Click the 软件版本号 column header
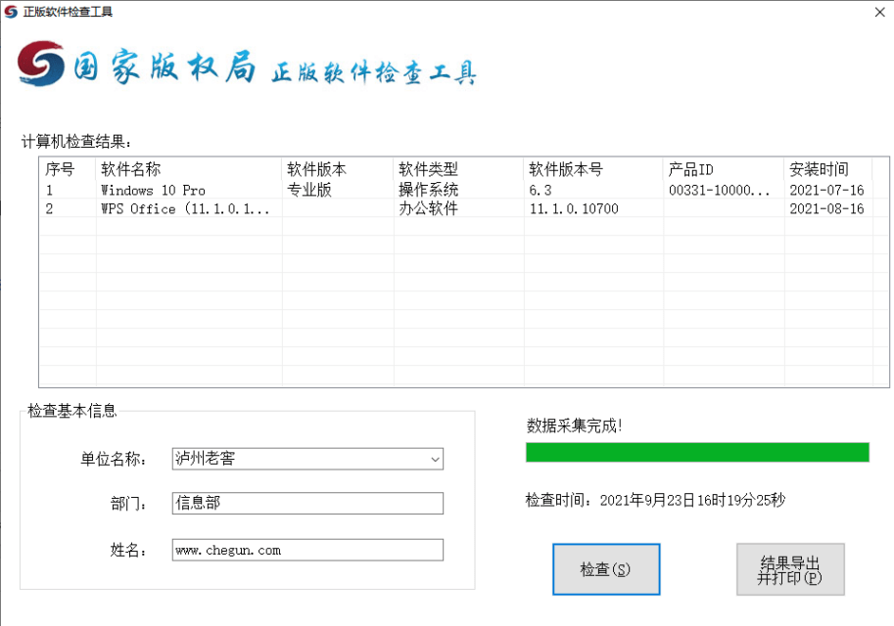Viewport: 894px width, 626px height. coord(593,169)
